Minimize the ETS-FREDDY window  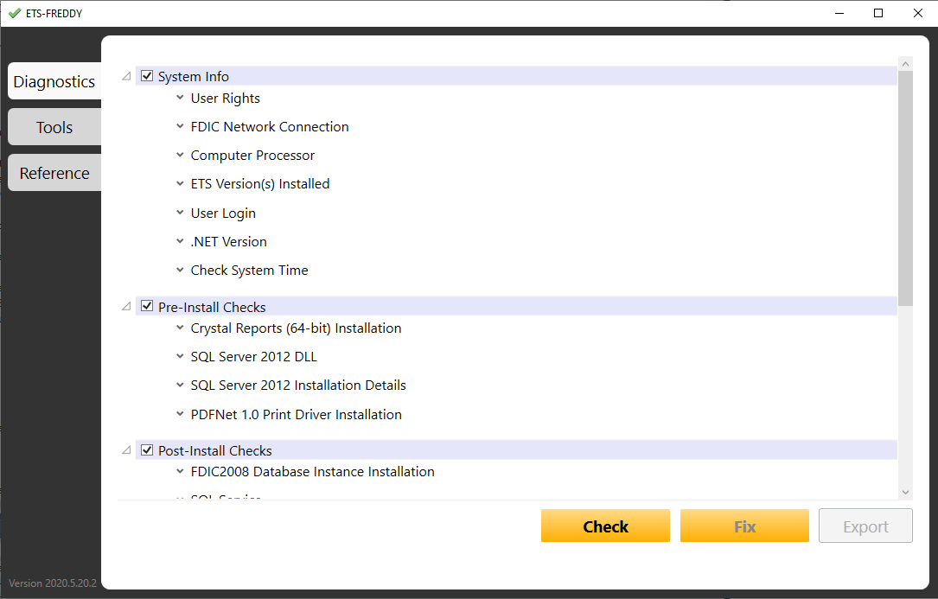click(839, 13)
